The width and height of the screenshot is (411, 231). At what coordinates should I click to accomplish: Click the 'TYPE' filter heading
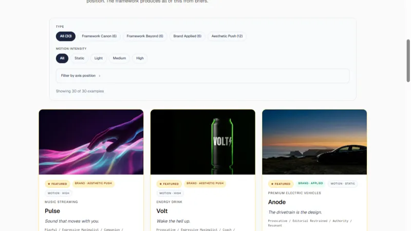point(60,27)
